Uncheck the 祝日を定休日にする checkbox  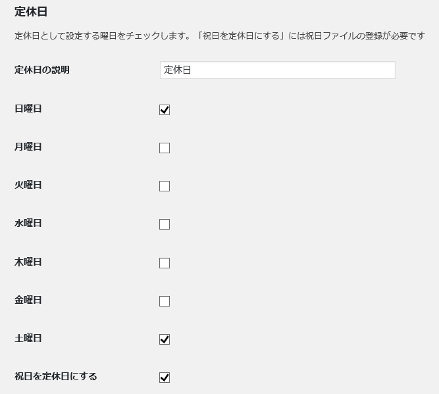[165, 378]
